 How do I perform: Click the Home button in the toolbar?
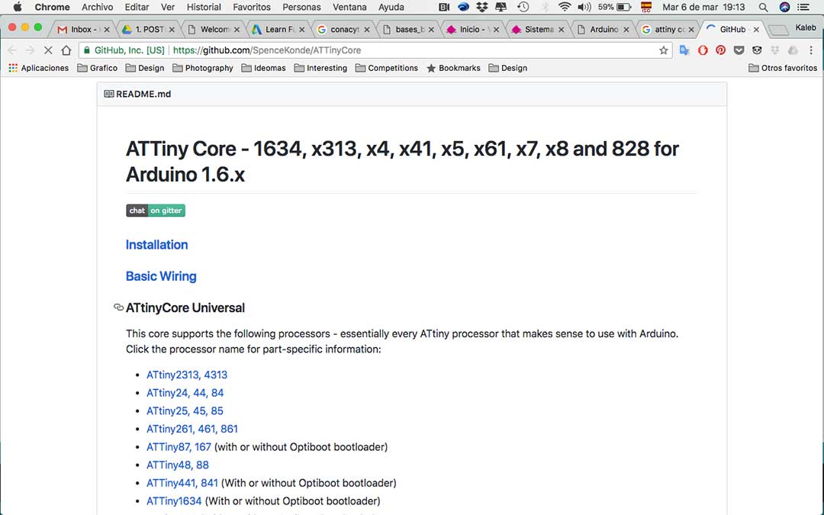[66, 50]
